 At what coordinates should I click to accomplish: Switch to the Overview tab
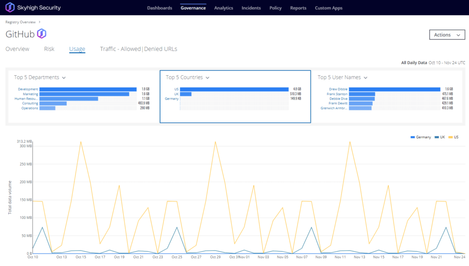(17, 49)
